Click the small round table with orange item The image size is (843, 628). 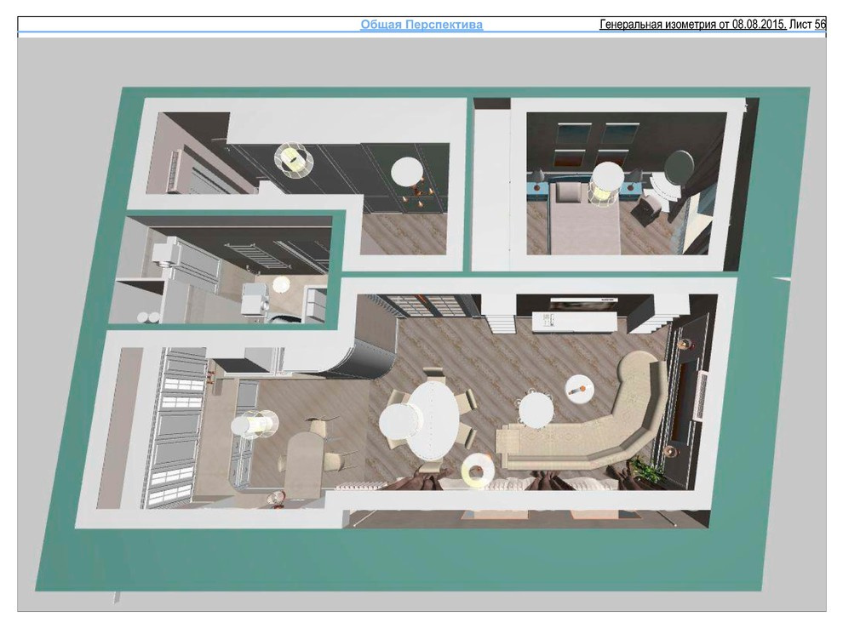[579, 388]
